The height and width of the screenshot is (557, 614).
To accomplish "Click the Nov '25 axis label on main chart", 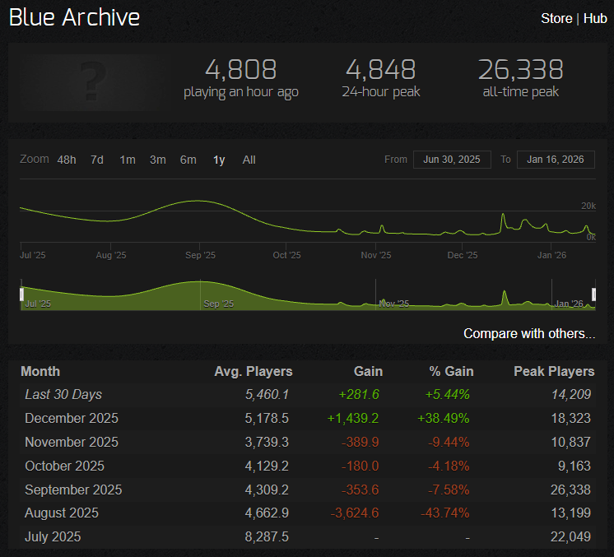I will coord(376,255).
